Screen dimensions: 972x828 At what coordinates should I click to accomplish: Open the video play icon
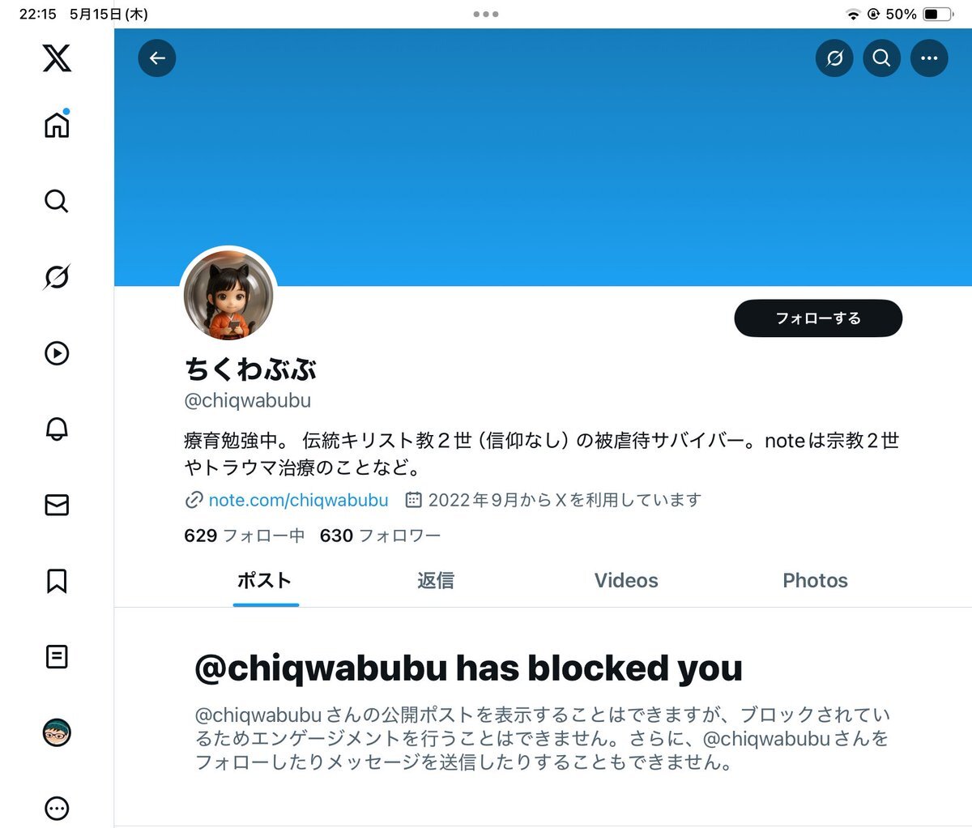coord(57,353)
